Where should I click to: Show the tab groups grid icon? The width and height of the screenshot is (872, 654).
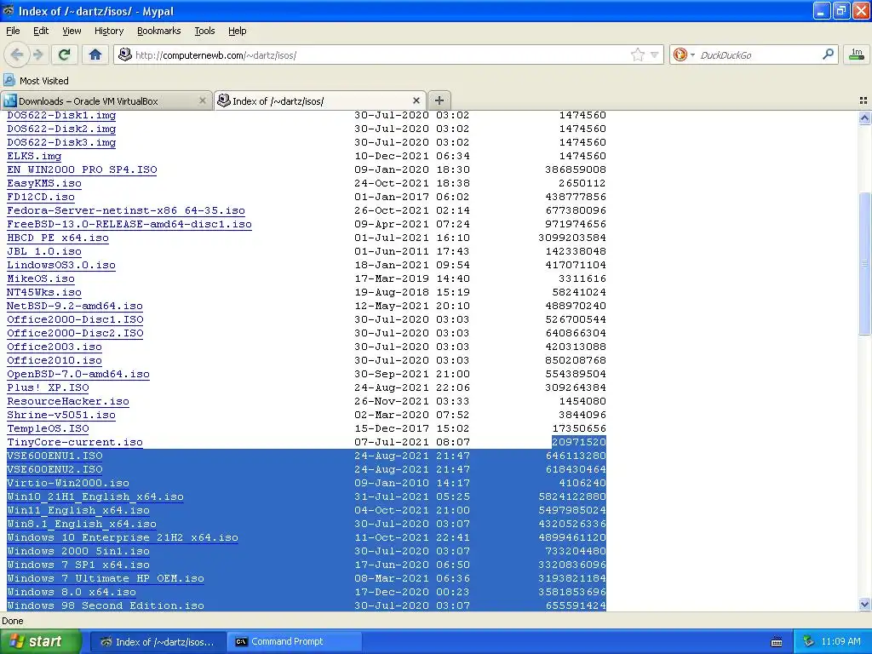coord(863,100)
